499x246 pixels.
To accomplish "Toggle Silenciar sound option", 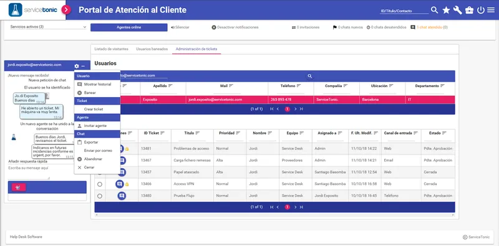I will point(180,27).
